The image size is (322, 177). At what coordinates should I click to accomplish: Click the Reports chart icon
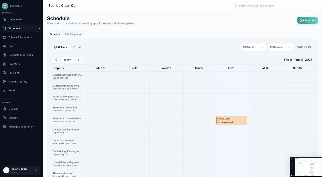[4, 90]
